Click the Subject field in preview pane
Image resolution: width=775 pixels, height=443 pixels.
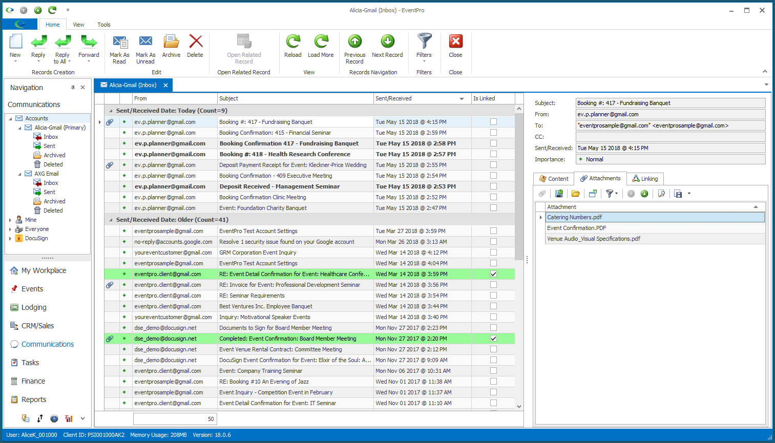point(671,103)
